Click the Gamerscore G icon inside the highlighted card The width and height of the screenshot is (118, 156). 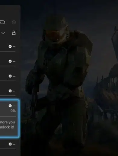pos(10,106)
